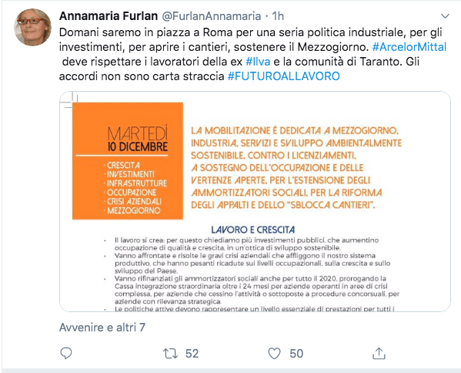The image size is (461, 373).
Task: Click the orange Martedì 10 Dicembre box
Action: click(x=128, y=161)
